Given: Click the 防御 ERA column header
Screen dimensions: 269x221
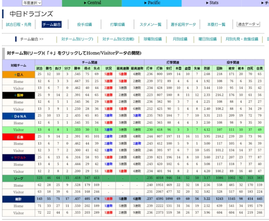Looking at the screenshot, I should (x=207, y=68).
